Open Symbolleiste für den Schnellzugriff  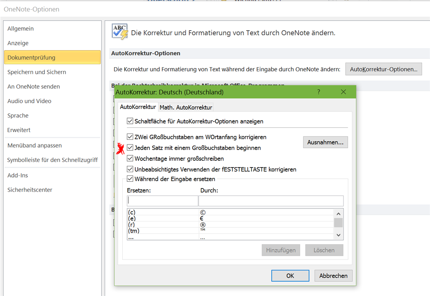[x=52, y=160]
